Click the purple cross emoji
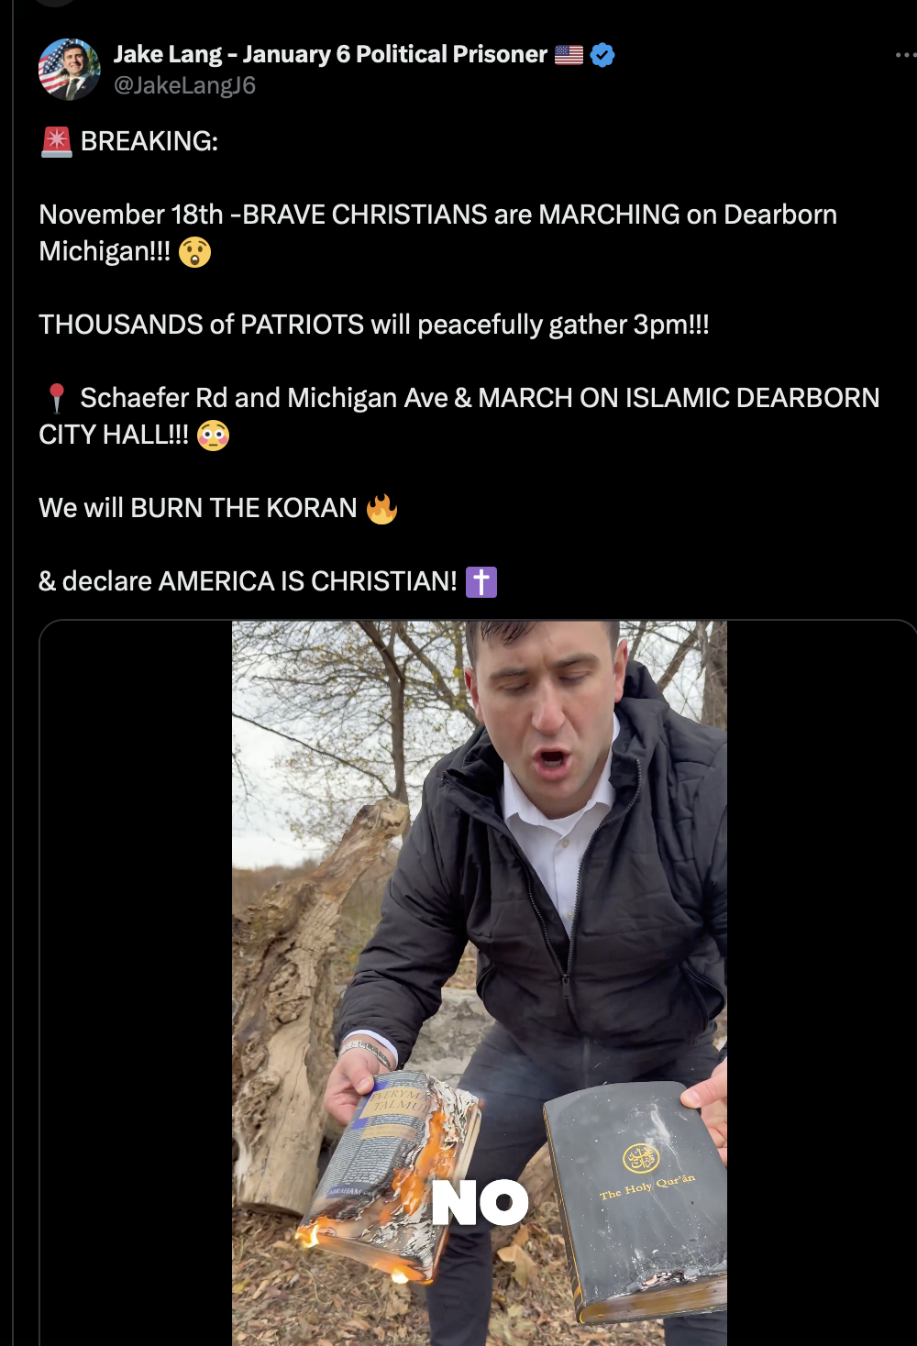Image resolution: width=917 pixels, height=1346 pixels. coord(481,581)
